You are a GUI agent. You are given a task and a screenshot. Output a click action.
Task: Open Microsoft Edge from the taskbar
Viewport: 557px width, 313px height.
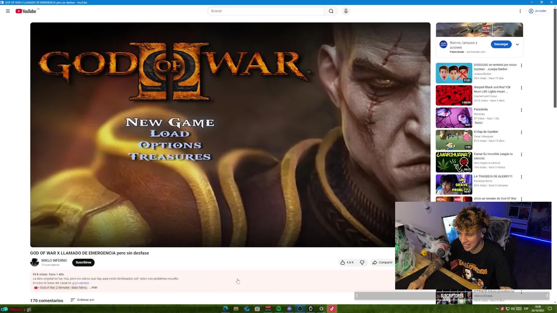click(x=225, y=309)
